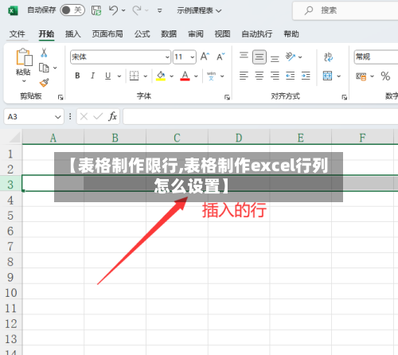Open the 常规 number format box
Viewport: 398px width, 355px height.
click(x=377, y=57)
